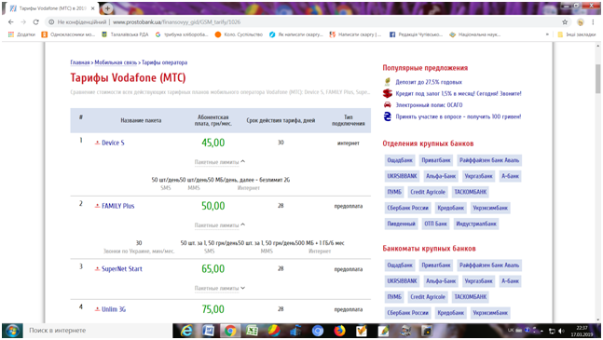The height and width of the screenshot is (340, 603).
Task: Bookmark this page with the star icon
Action: tap(565, 22)
